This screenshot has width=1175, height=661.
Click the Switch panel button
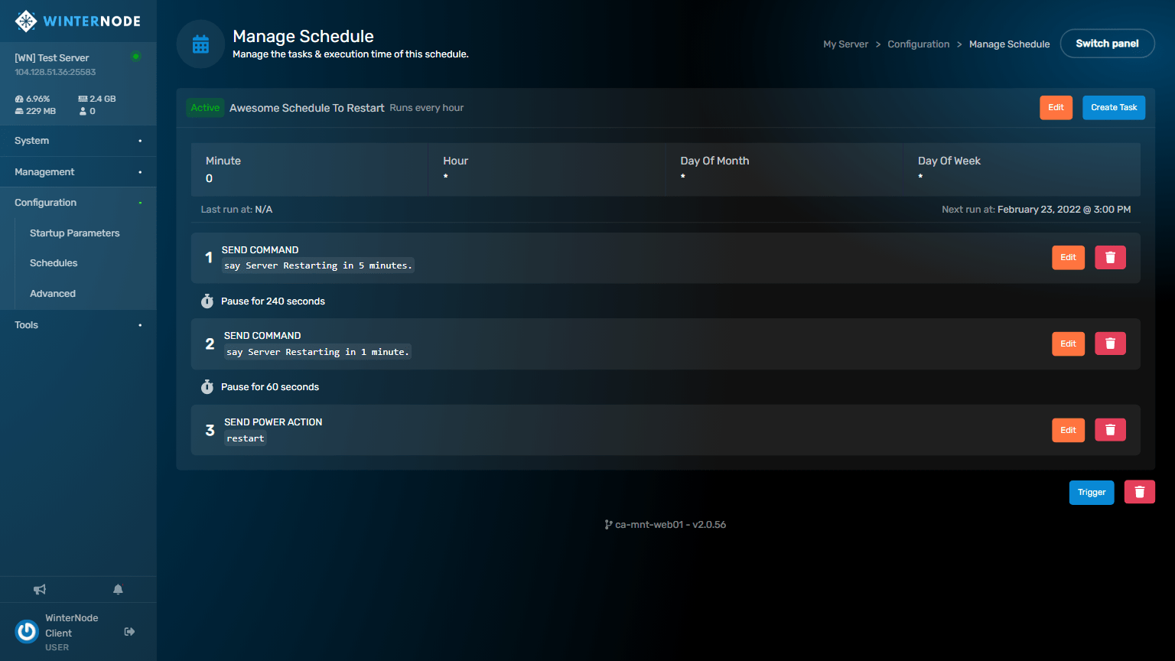tap(1107, 44)
